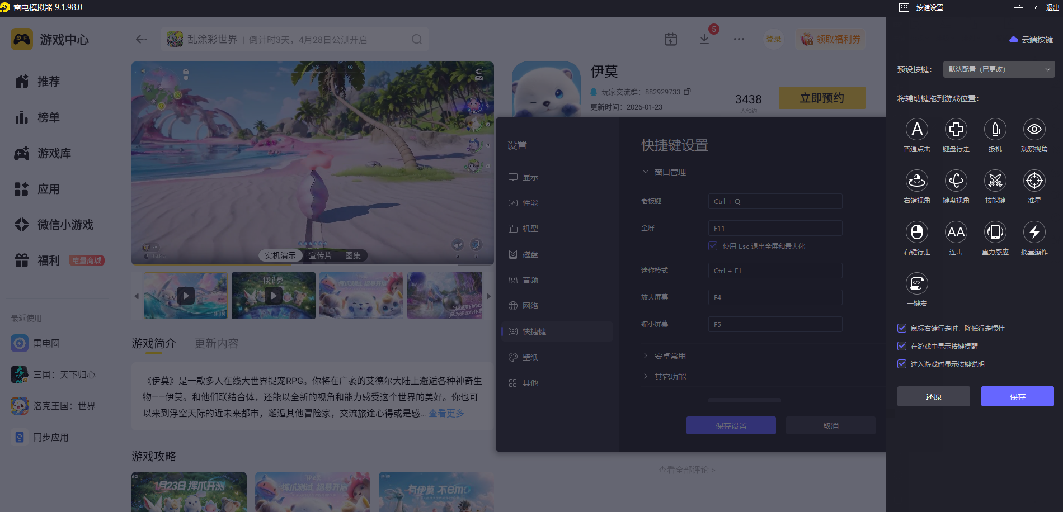Screen dimensions: 1063x512
Task: Select the 准星 crosshair key icon
Action: pyautogui.click(x=1034, y=181)
